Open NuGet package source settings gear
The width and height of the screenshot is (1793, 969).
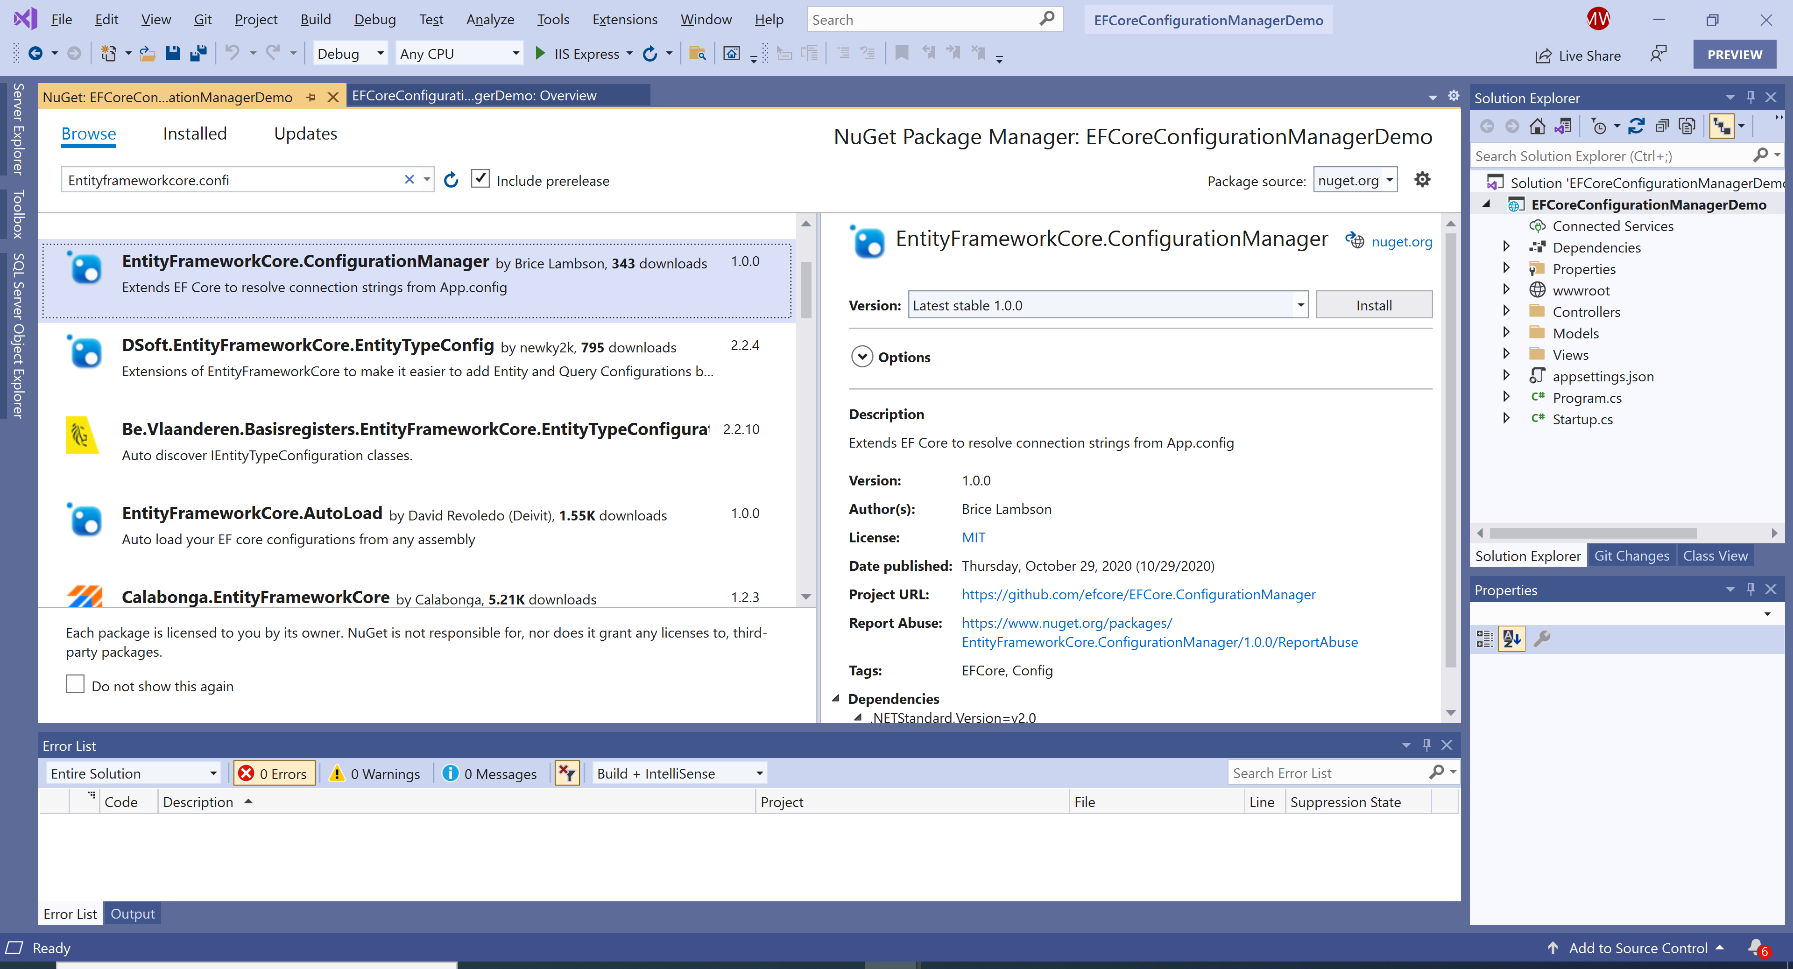click(1422, 180)
